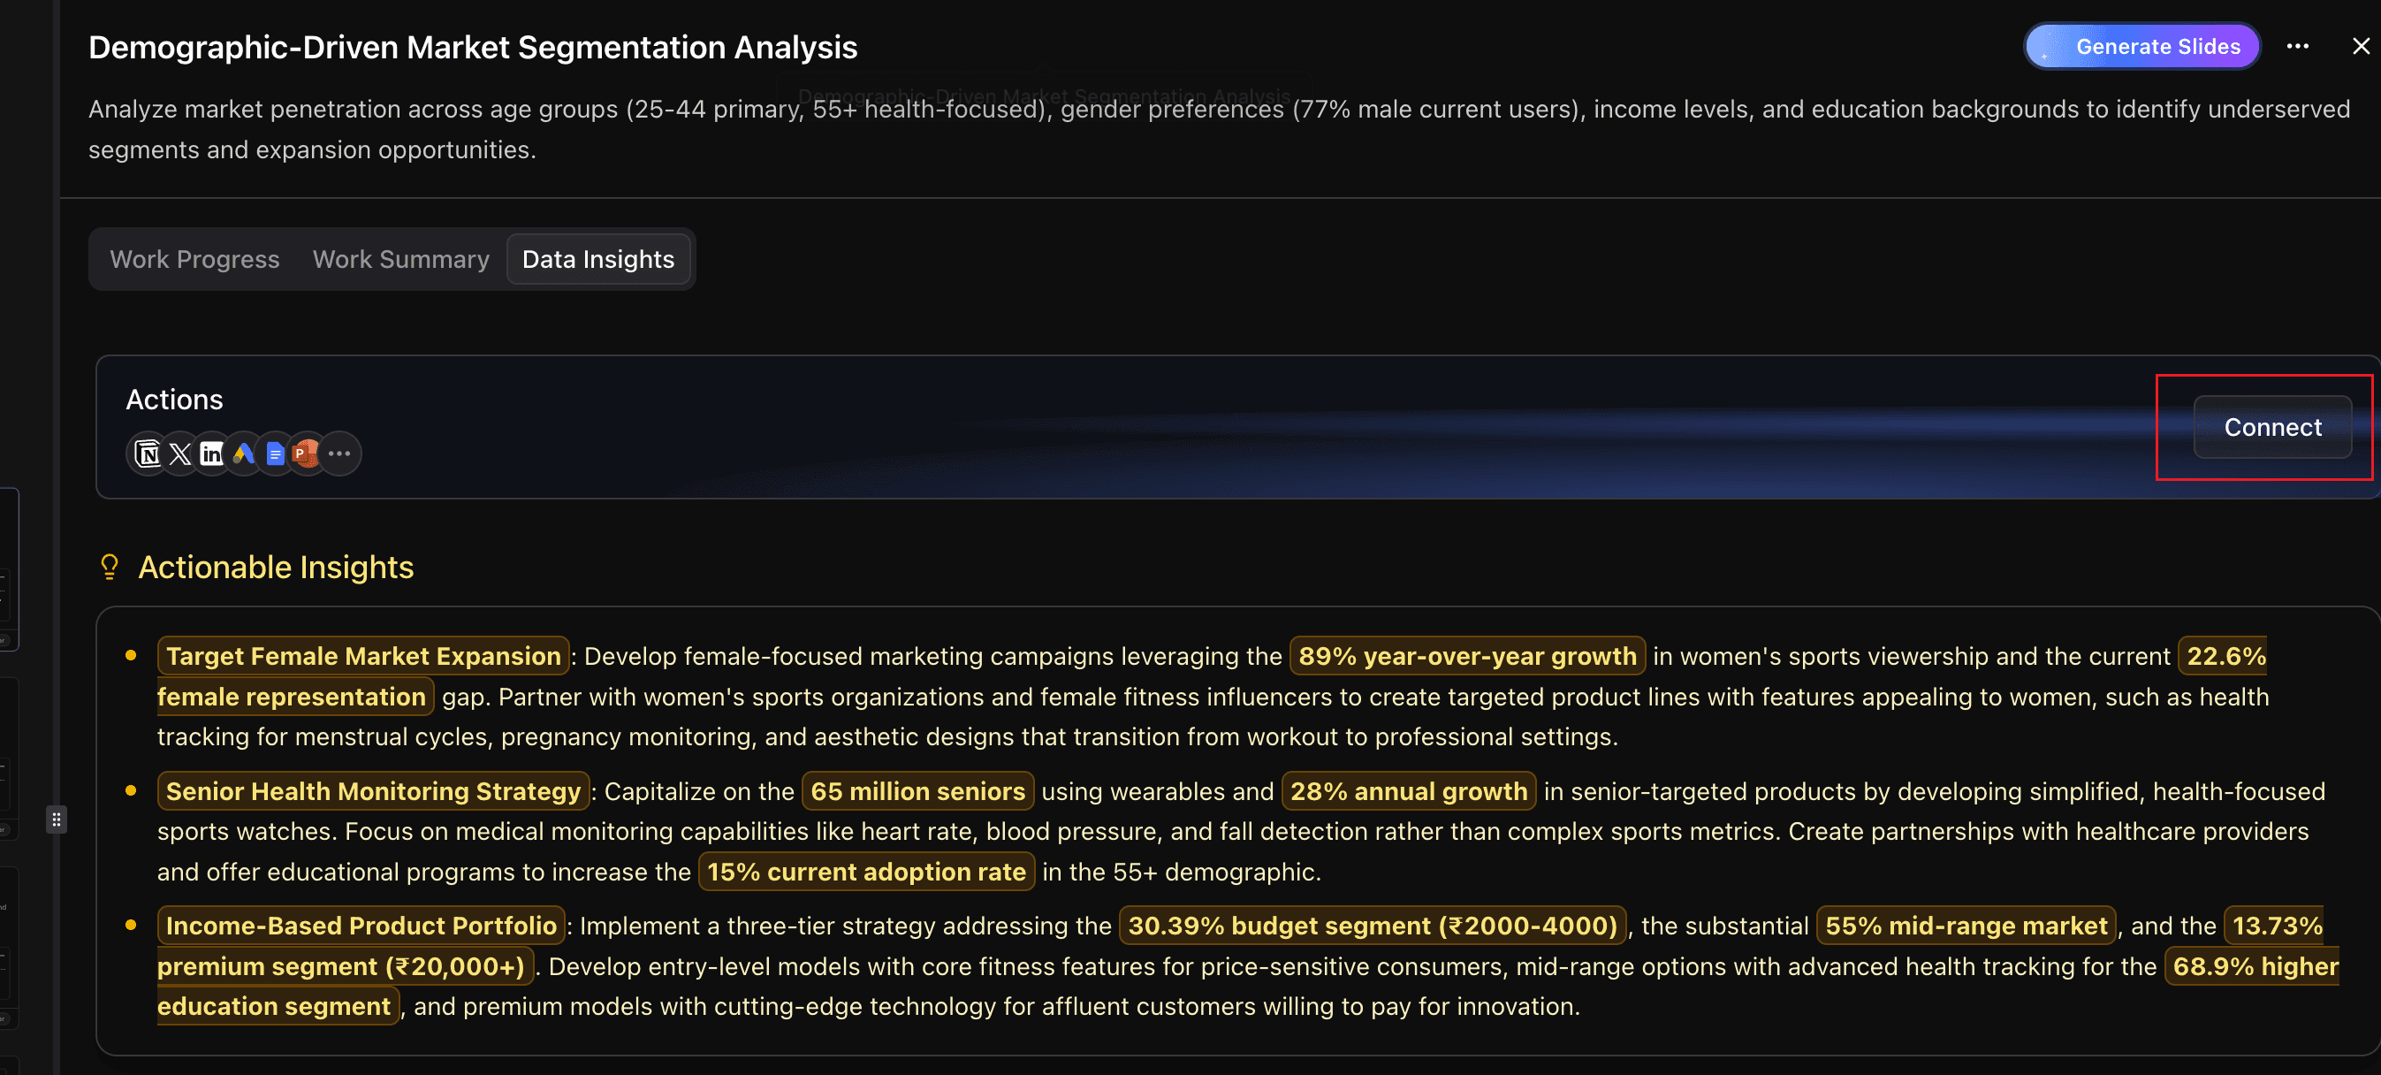This screenshot has width=2381, height=1075.
Task: Select the LinkedIn action icon
Action: (x=211, y=454)
